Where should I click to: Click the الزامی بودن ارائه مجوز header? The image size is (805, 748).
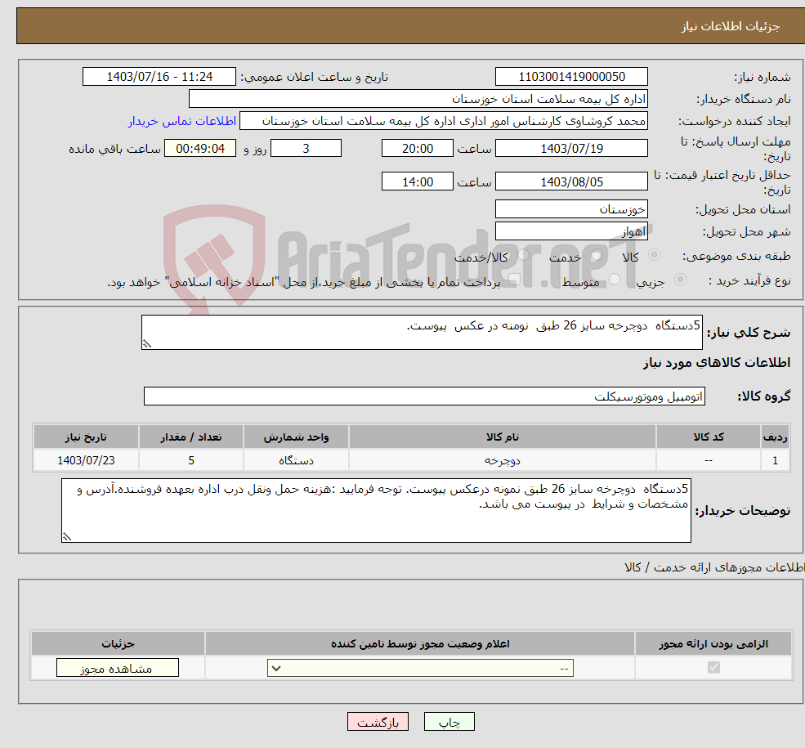713,644
